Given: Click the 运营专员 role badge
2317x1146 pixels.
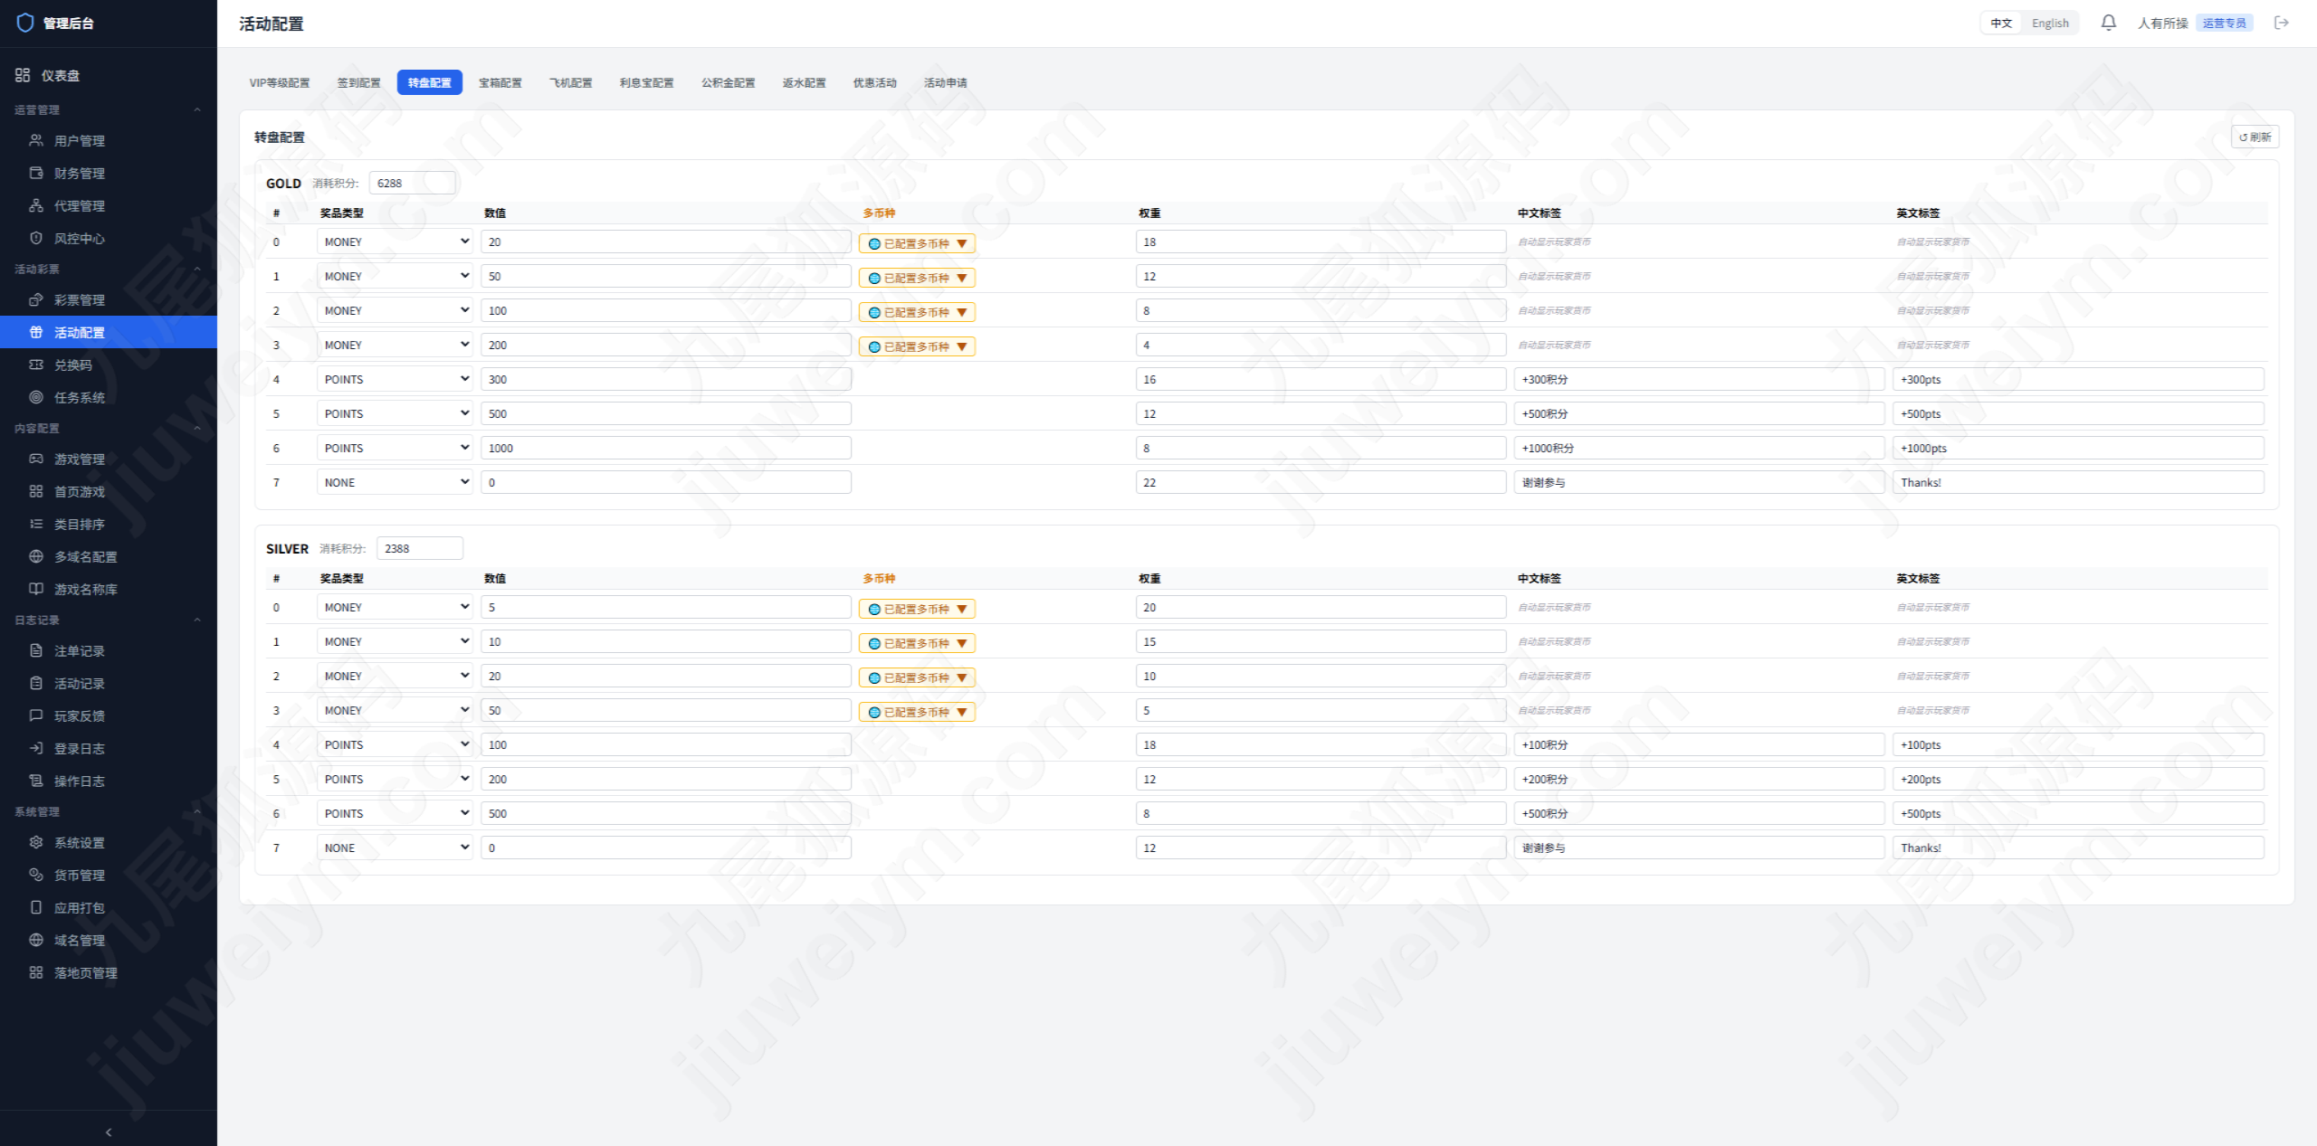Looking at the screenshot, I should pyautogui.click(x=2224, y=23).
